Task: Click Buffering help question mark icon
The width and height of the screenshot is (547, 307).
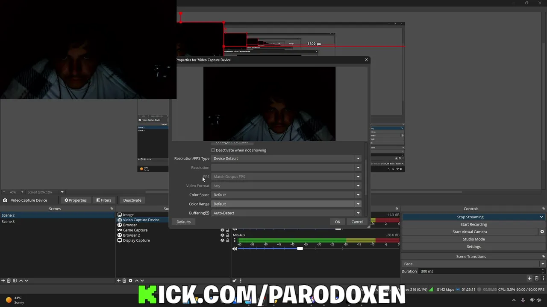Action: click(207, 213)
